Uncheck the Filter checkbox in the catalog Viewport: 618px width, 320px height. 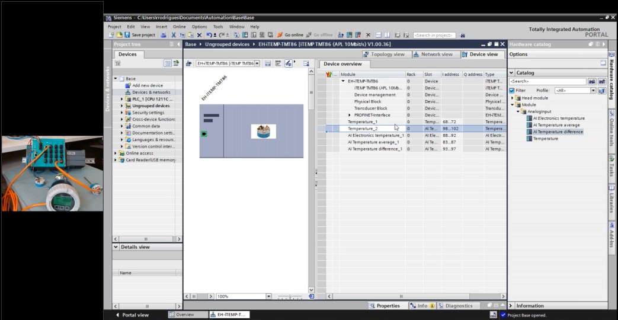tap(511, 91)
